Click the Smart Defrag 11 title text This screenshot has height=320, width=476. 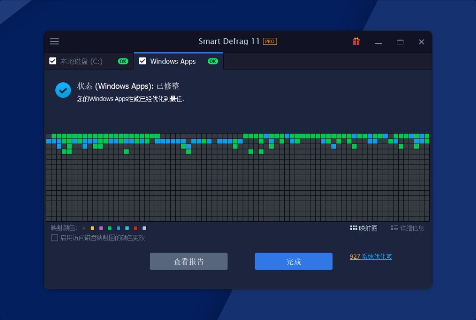pyautogui.click(x=229, y=41)
